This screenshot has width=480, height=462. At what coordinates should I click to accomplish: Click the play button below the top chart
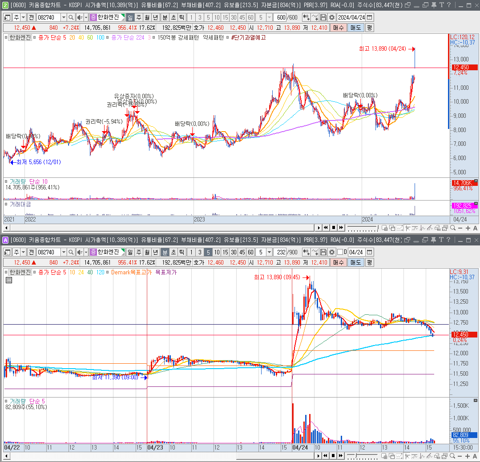[x=319, y=228]
